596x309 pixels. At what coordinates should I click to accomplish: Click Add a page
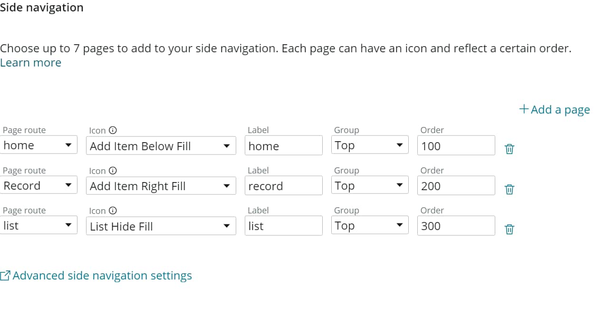(560, 109)
